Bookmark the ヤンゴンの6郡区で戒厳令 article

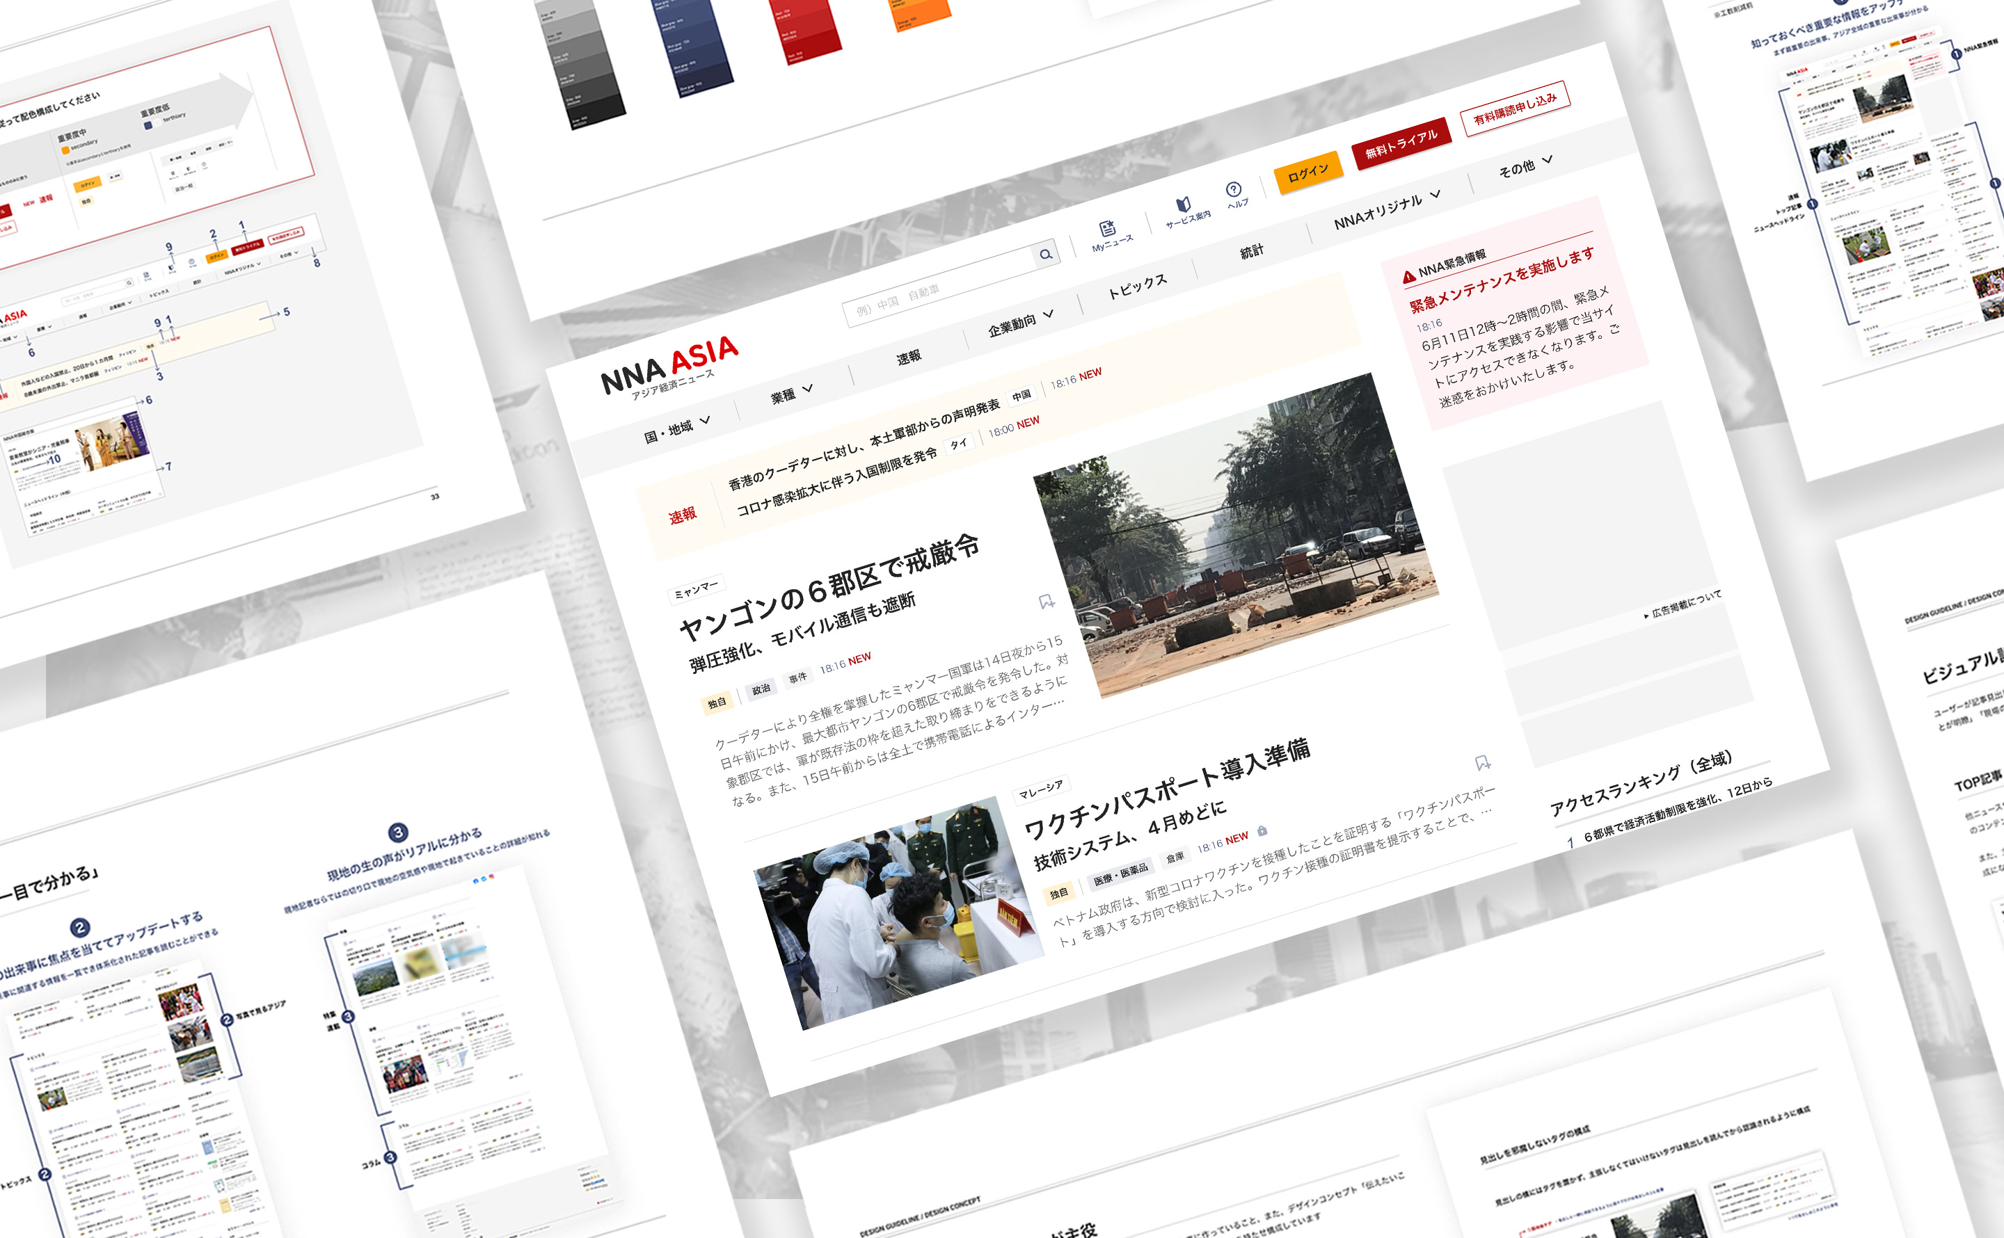coord(1046,602)
